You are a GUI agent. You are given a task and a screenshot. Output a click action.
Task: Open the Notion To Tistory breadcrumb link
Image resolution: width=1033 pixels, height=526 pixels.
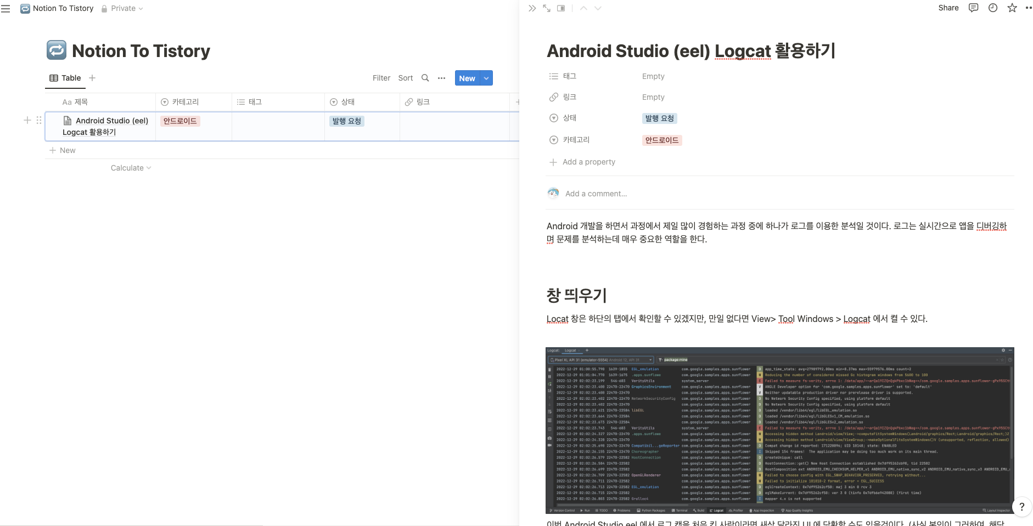click(63, 8)
